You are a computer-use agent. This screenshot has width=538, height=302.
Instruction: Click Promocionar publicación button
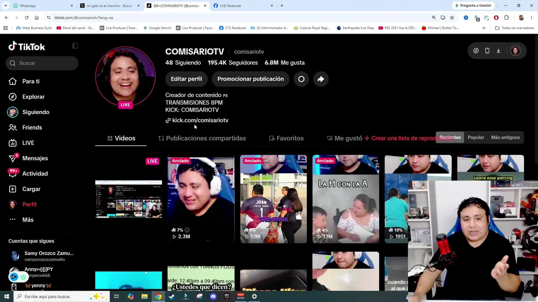click(x=251, y=79)
